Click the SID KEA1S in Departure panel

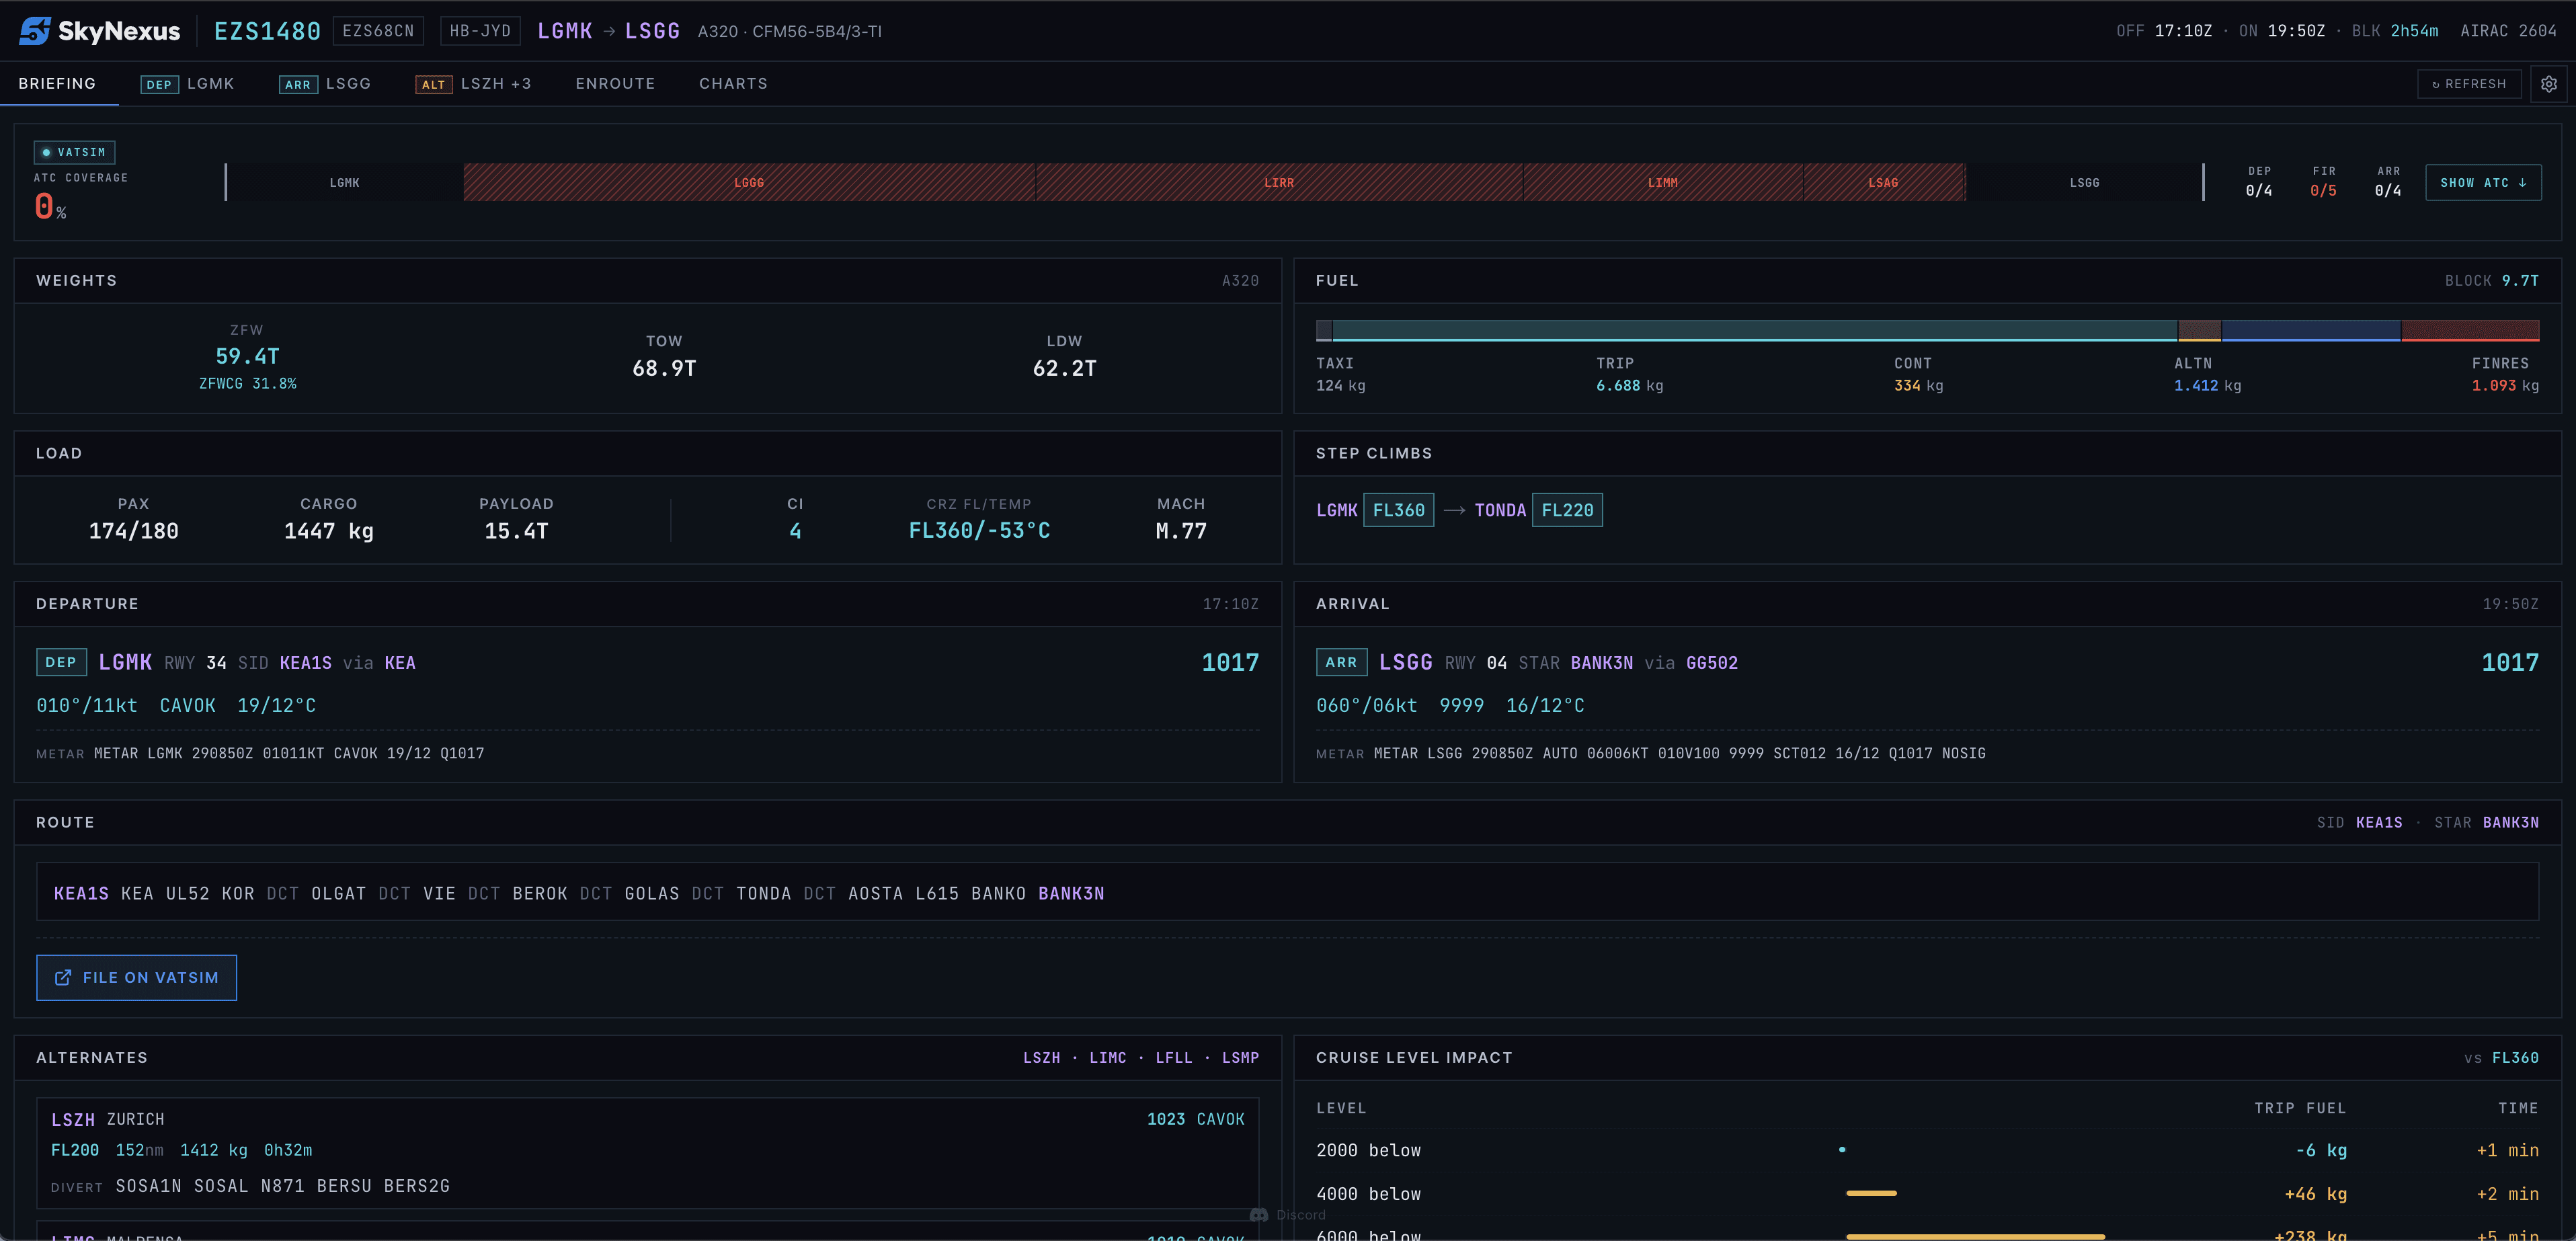(x=305, y=663)
